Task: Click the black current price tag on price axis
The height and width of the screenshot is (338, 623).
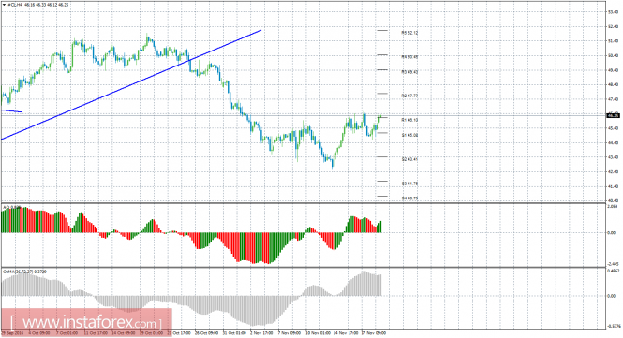Action: point(613,115)
